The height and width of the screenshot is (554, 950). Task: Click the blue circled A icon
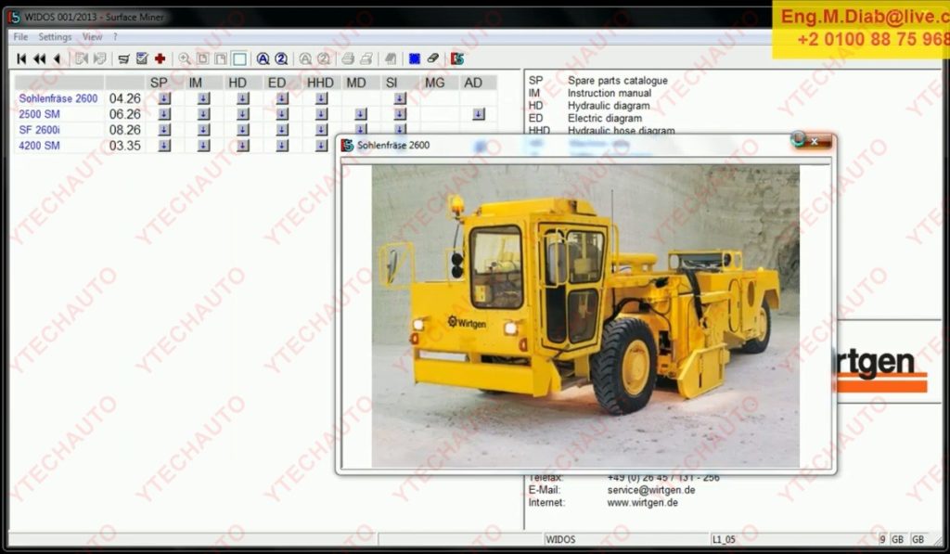(x=263, y=58)
